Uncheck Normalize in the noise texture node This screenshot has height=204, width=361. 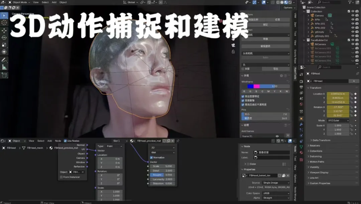(x=151, y=157)
